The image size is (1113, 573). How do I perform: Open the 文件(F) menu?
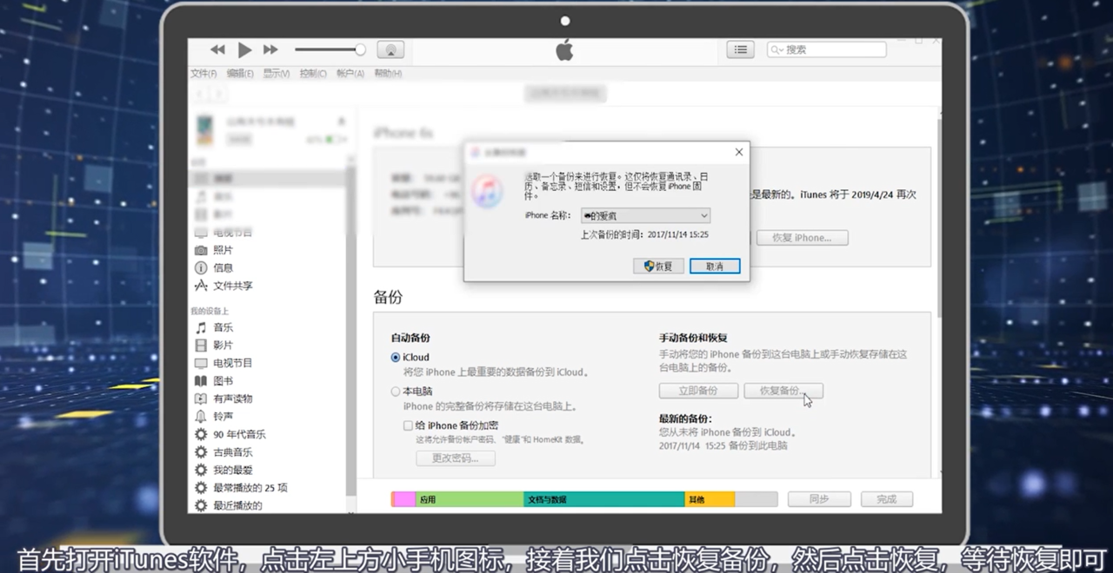click(203, 74)
